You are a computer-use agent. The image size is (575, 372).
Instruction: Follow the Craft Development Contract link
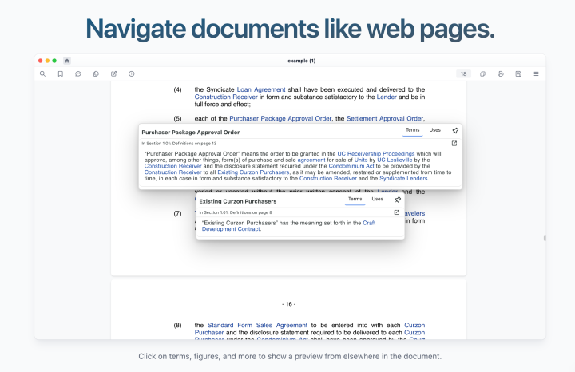pyautogui.click(x=288, y=226)
